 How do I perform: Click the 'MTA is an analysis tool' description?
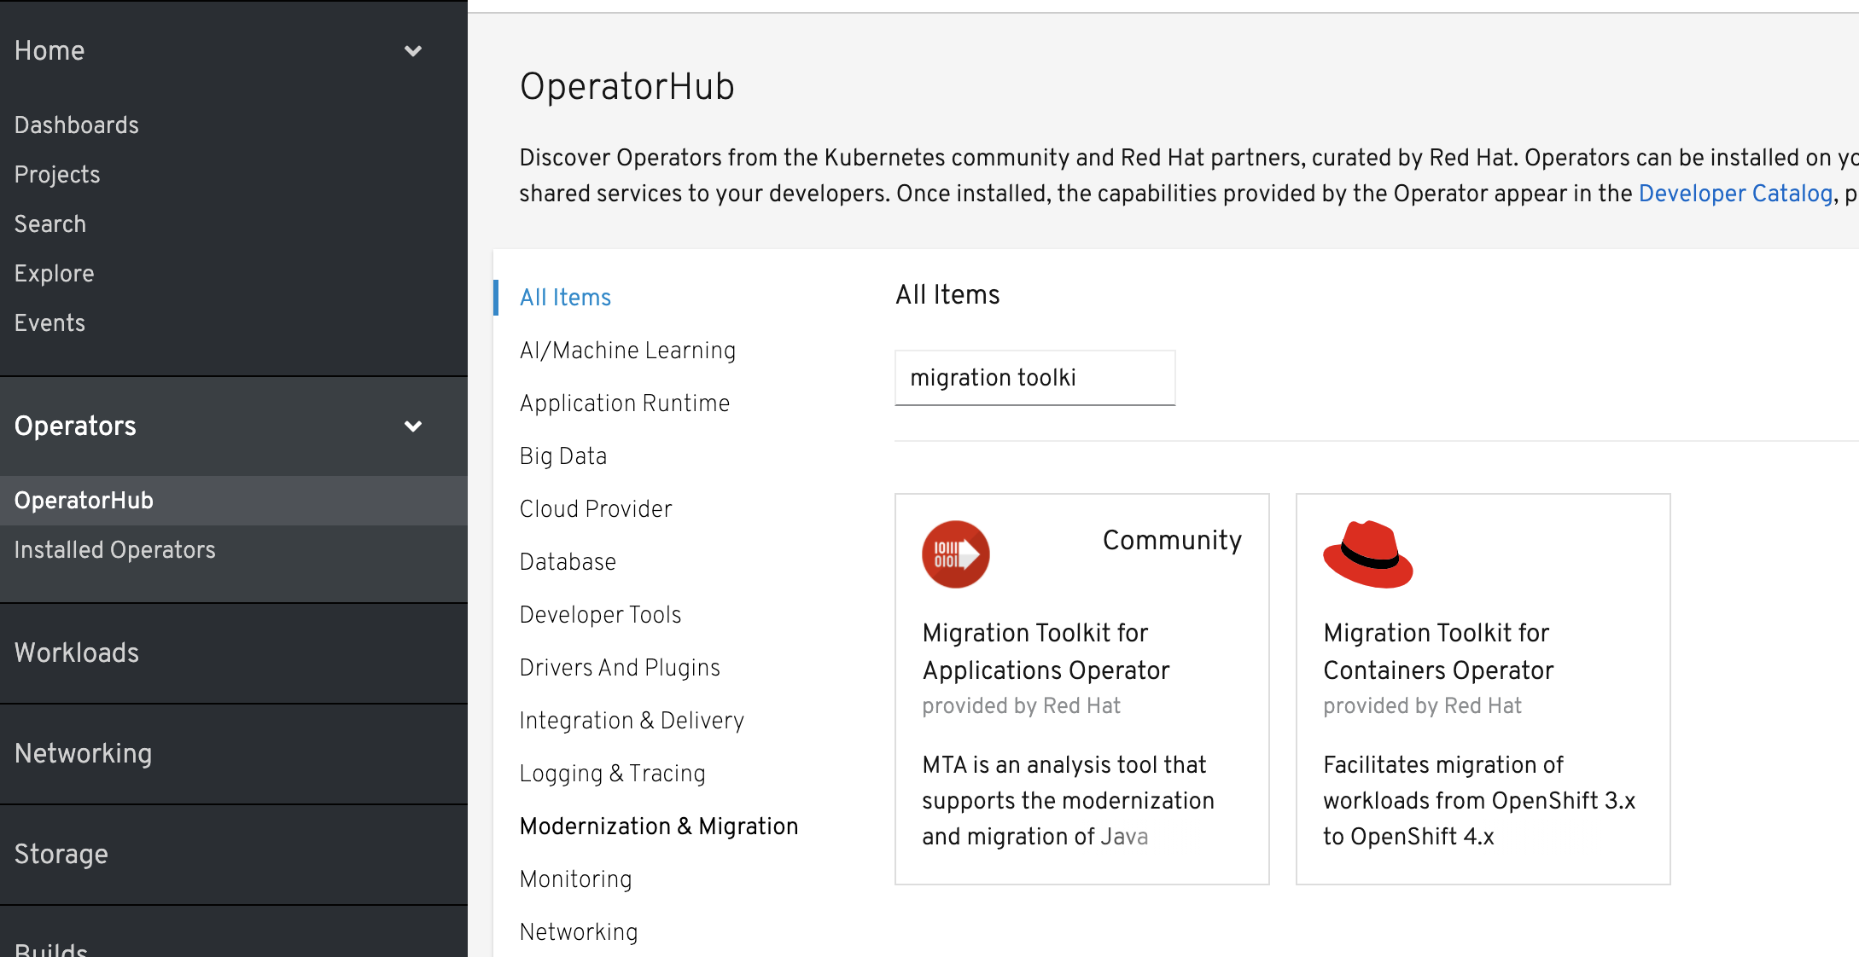pyautogui.click(x=1068, y=801)
